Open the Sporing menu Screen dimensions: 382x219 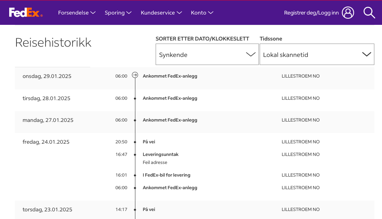point(118,13)
